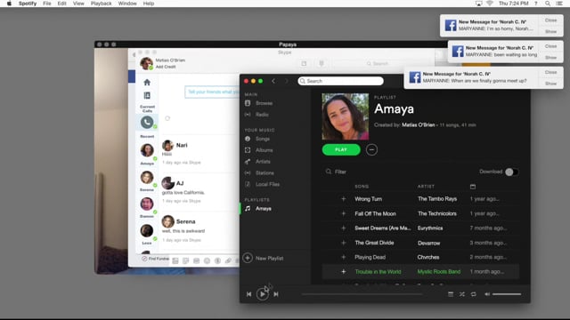Sort playlist by ARTIST column header
This screenshot has height=320, width=570.
(x=426, y=187)
